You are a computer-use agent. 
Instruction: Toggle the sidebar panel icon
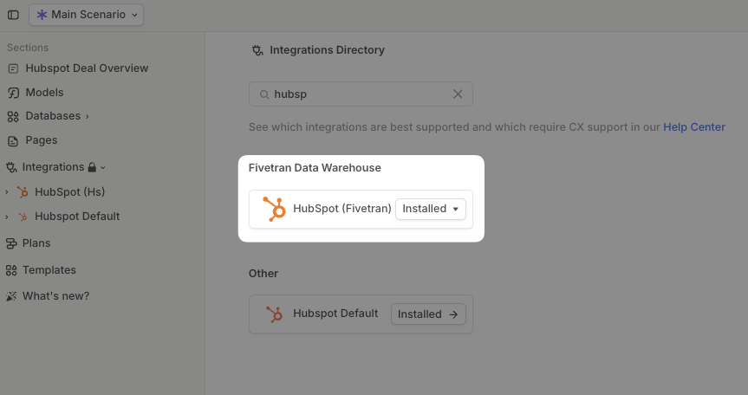[13, 15]
